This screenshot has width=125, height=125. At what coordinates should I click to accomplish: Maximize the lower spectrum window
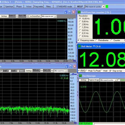[x=71, y=66]
